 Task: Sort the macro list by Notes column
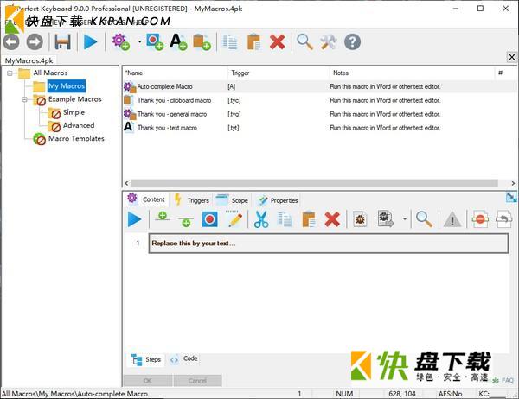pyautogui.click(x=412, y=73)
